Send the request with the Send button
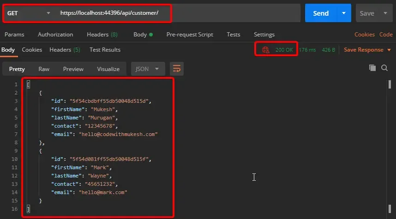The image size is (396, 219). tap(321, 13)
